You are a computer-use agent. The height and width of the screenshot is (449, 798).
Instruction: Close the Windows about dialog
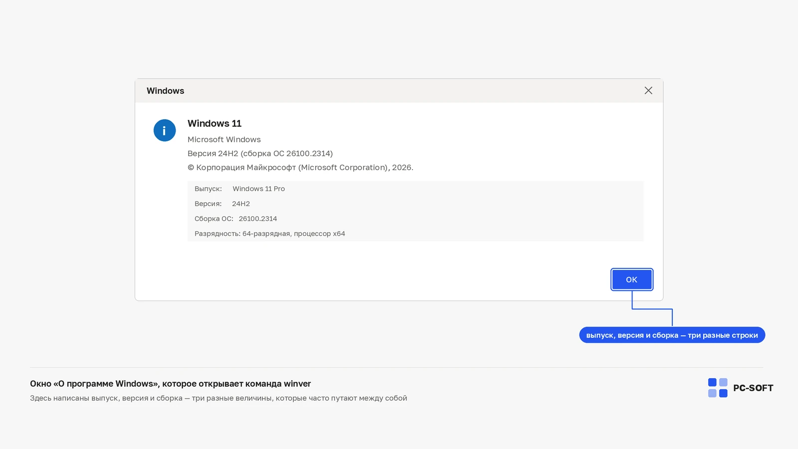[648, 90]
